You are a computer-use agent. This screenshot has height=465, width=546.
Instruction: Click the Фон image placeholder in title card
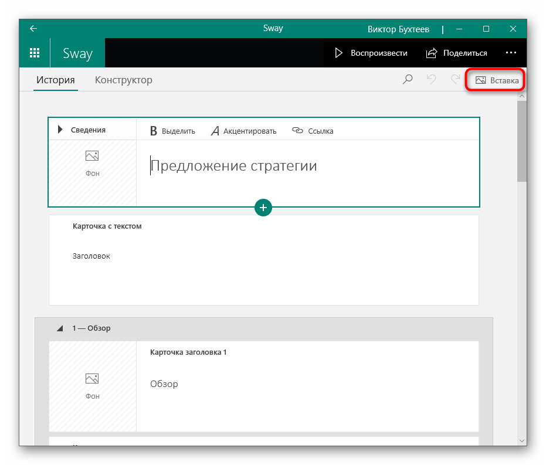click(92, 162)
